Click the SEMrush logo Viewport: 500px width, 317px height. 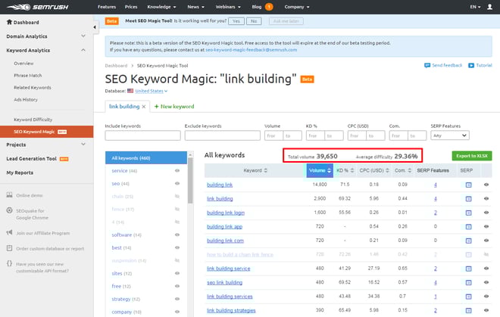click(37, 7)
